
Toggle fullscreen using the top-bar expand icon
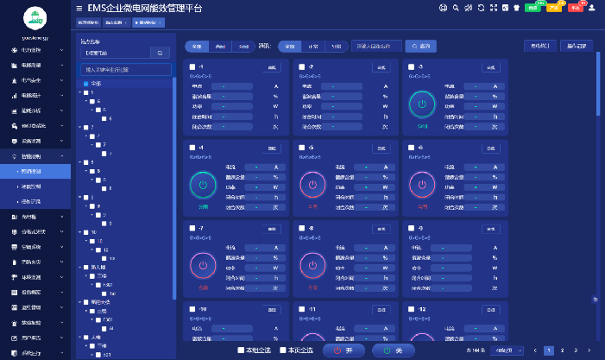point(492,8)
